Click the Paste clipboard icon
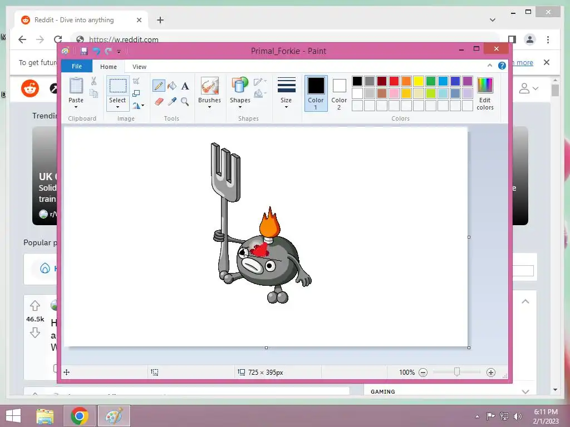This screenshot has height=427, width=570. pyautogui.click(x=76, y=86)
